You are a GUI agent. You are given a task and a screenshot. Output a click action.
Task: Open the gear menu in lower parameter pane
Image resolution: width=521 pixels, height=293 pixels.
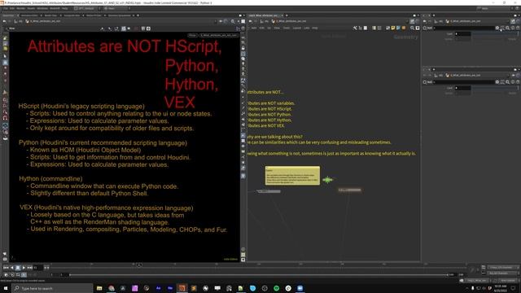click(497, 81)
